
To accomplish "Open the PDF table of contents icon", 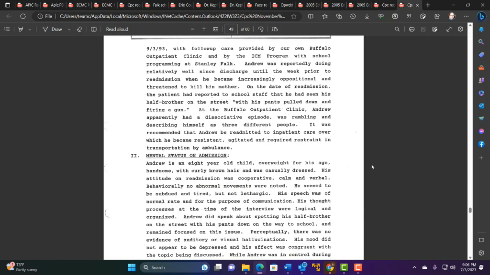I will pyautogui.click(x=7, y=29).
